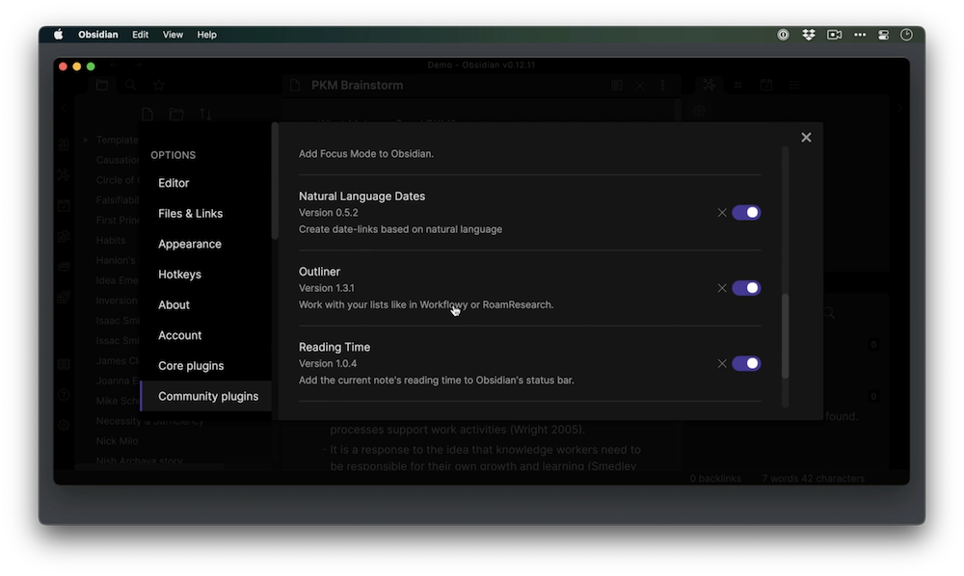
Task: Open help icon in left ribbon
Action: click(64, 394)
